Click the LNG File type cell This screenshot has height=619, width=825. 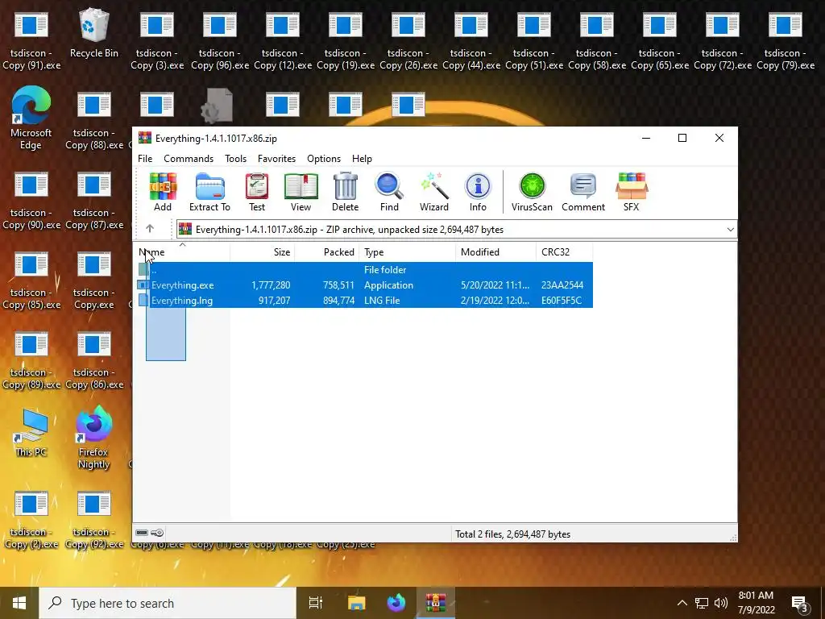coord(382,300)
